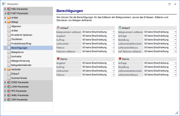The height and width of the screenshot is (116, 180).
Task: Maximize the Parameter window
Action: (170, 4)
